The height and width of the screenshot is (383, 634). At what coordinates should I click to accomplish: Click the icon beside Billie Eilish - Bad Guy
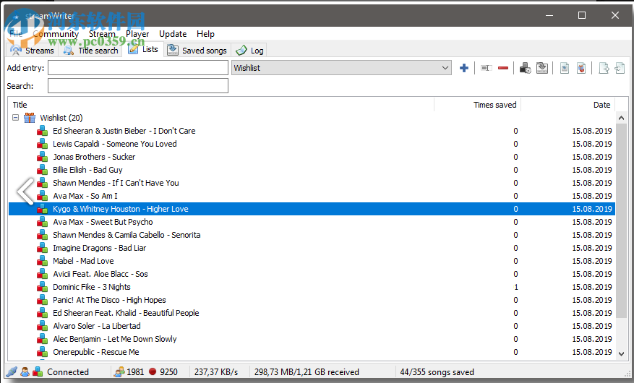pos(43,170)
